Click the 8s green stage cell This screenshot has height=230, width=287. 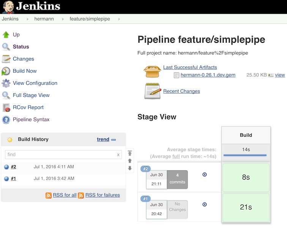pyautogui.click(x=246, y=177)
